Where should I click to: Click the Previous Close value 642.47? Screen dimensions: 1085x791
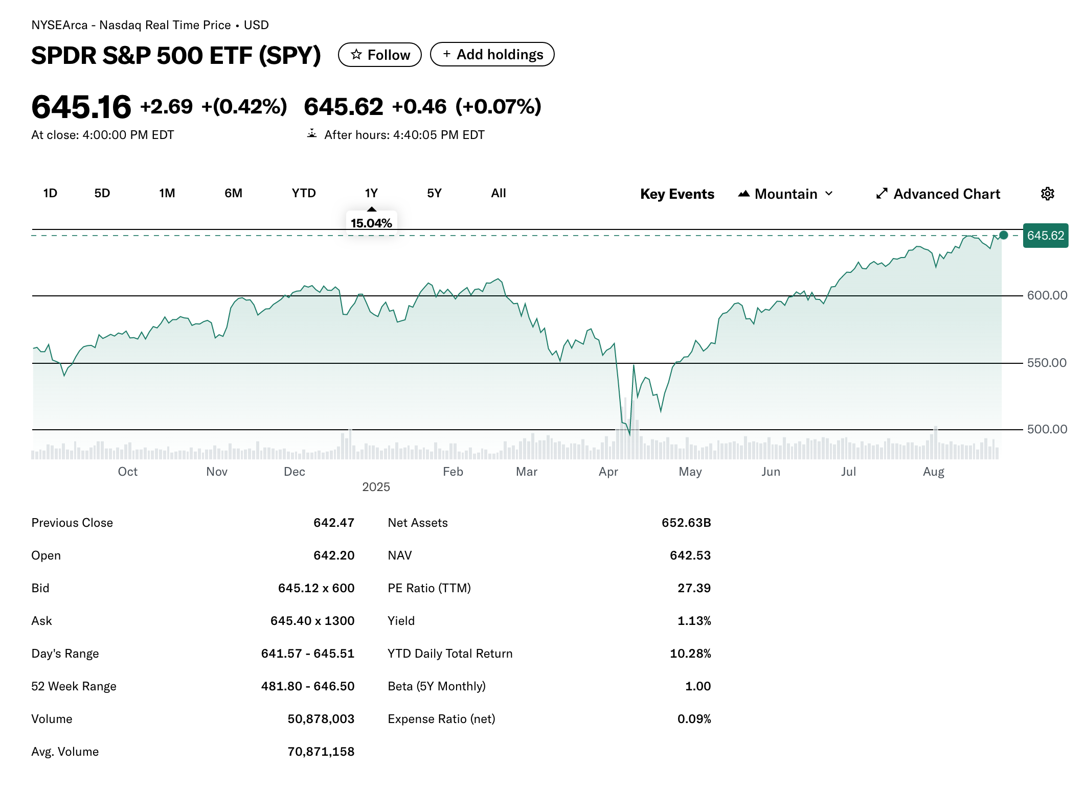[334, 523]
